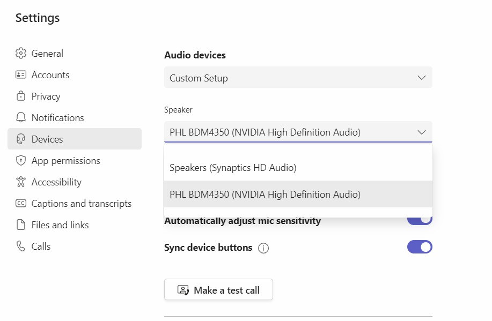Click the Calls phone icon
The image size is (492, 321).
21,247
